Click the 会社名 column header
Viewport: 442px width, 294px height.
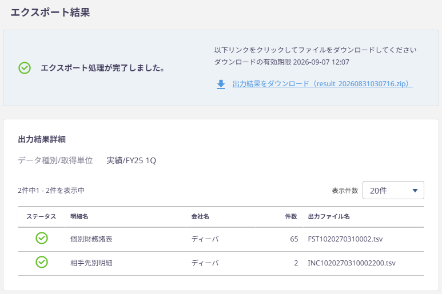tap(200, 216)
